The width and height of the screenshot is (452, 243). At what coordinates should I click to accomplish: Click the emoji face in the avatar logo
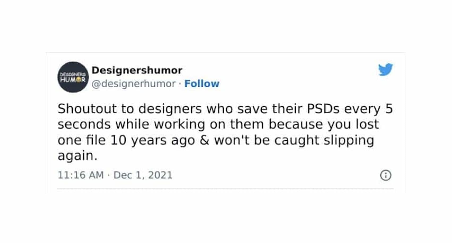coord(79,80)
